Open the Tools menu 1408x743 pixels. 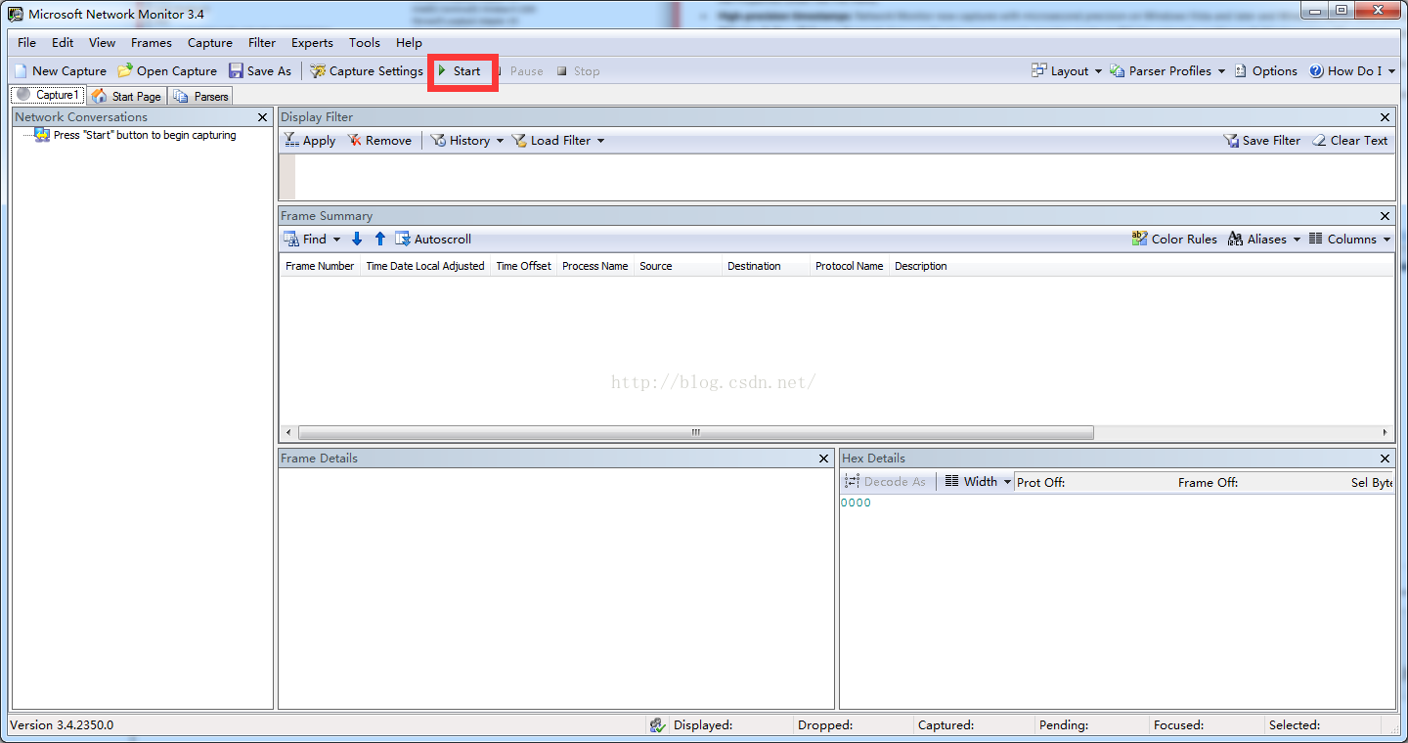point(365,43)
